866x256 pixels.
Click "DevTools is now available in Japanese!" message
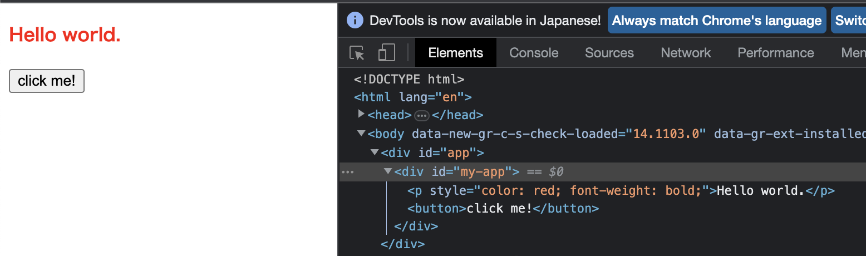485,21
